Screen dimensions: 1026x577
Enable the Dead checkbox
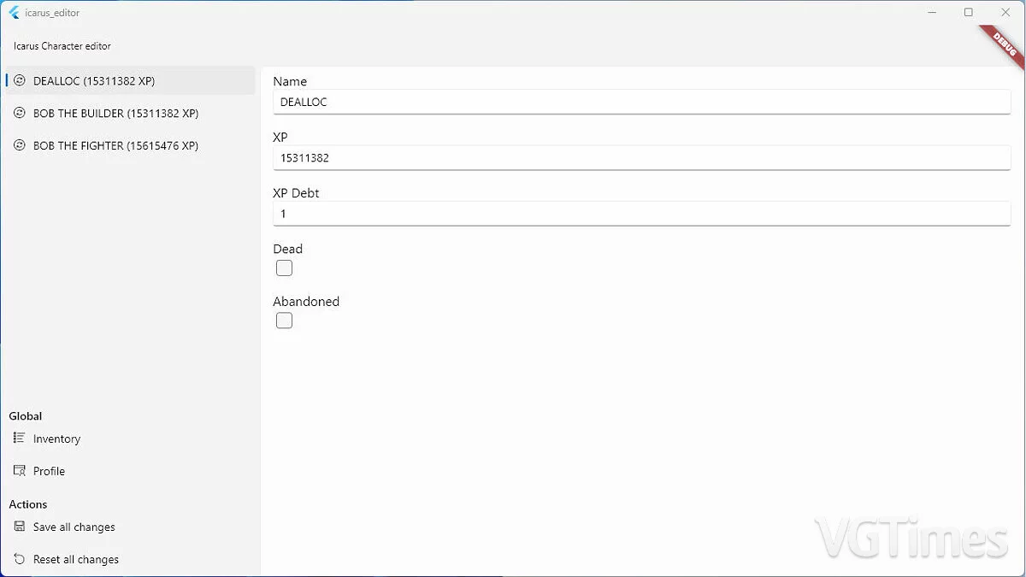click(x=284, y=268)
